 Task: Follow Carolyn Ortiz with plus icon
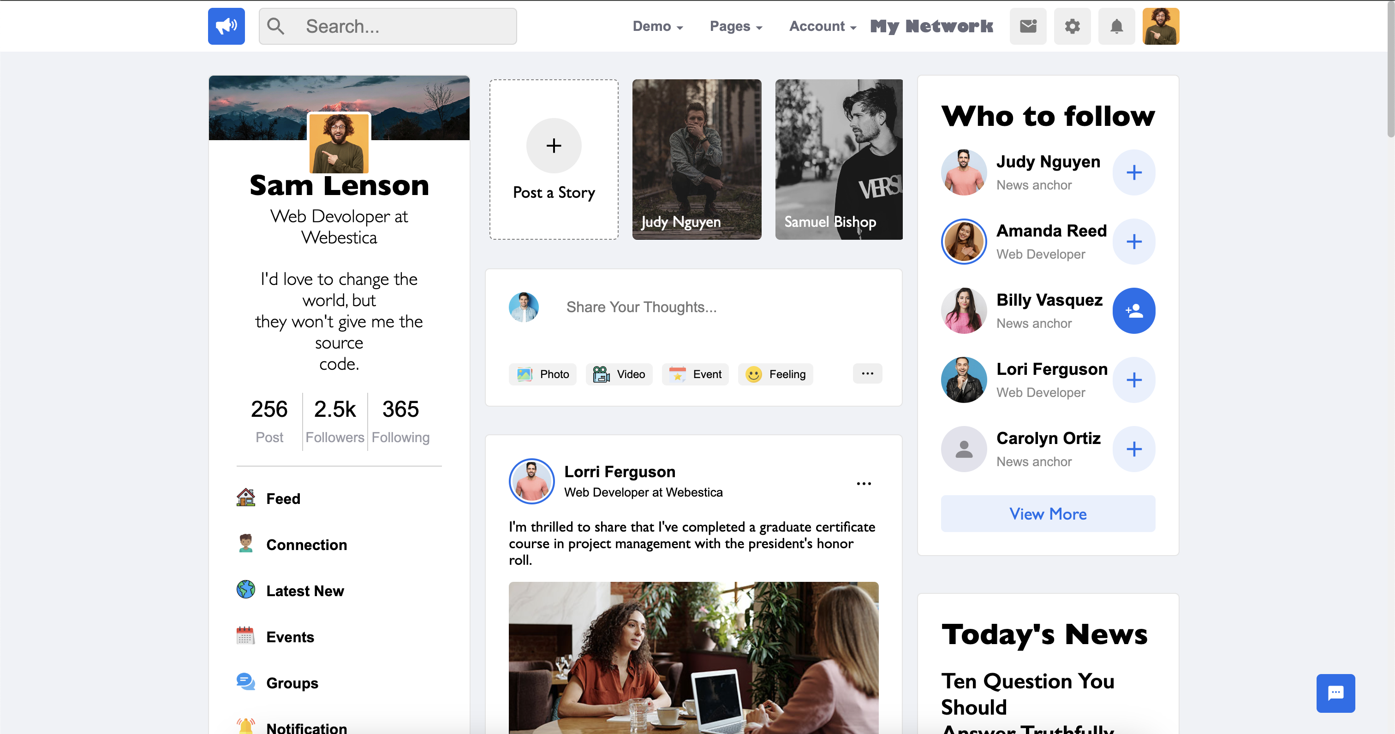(x=1134, y=449)
